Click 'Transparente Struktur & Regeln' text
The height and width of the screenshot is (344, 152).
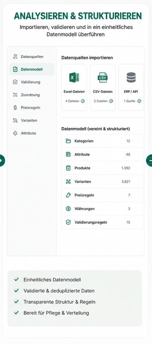tap(60, 302)
